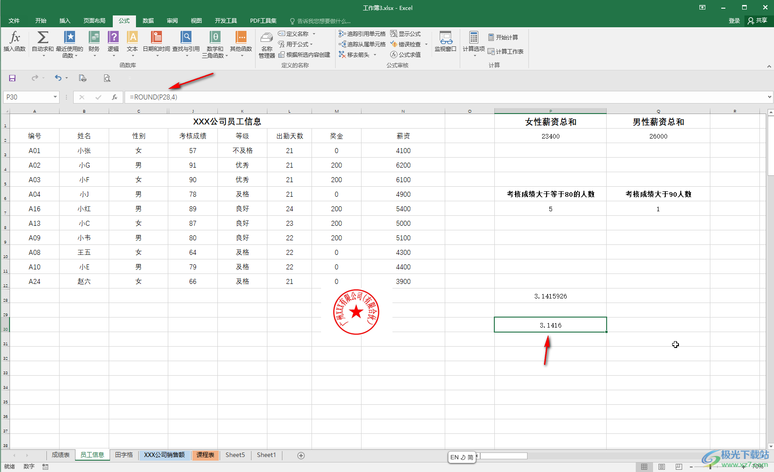Open the Ribbon Display Options icon
The image size is (774, 472).
(x=702, y=7)
